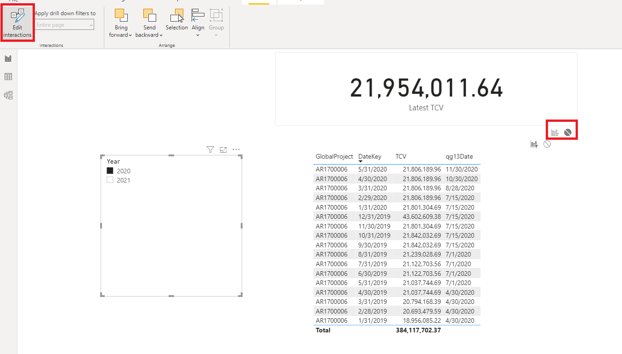Viewport: 622px width, 354px height.
Task: Select the 8/28/2020 qg13Date cell
Action: tap(460, 188)
